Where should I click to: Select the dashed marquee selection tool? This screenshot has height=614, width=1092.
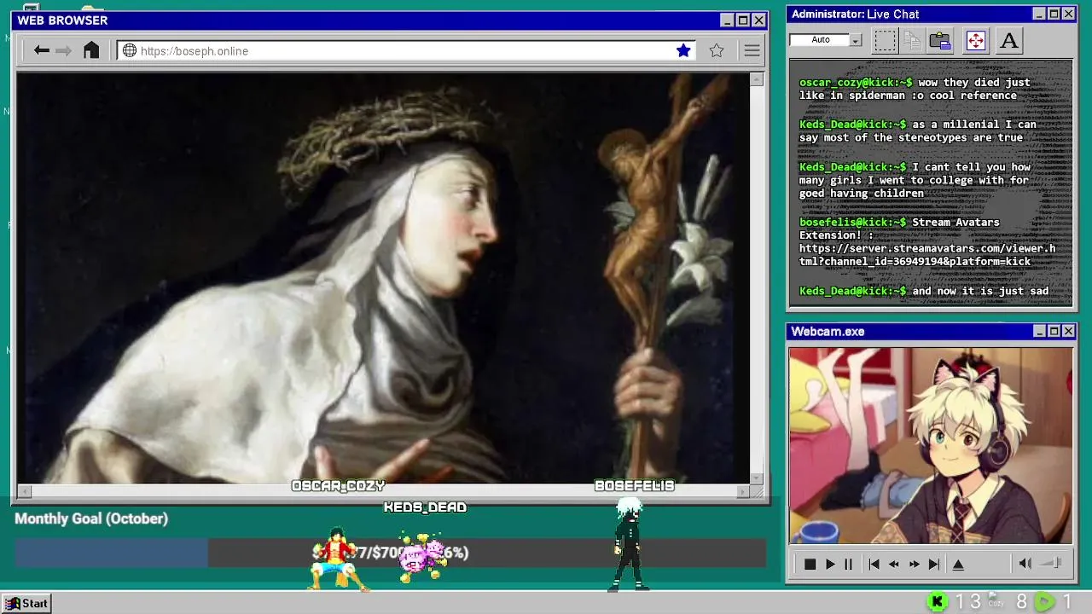click(x=886, y=40)
